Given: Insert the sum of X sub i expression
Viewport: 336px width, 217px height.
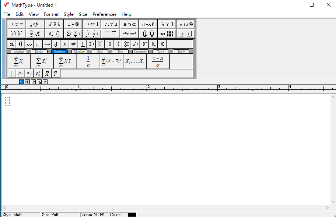Looking at the screenshot, I should [19, 61].
